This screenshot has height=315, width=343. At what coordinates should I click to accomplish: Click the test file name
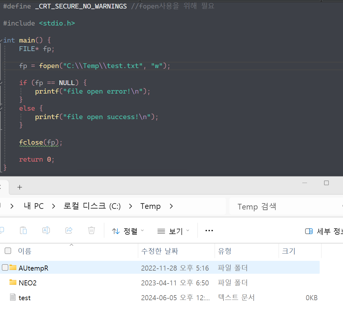click(x=25, y=298)
